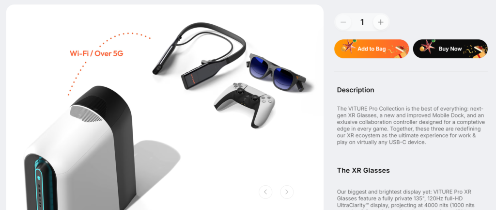The width and height of the screenshot is (496, 210).
Task: Add the VITURE Pro Collection to bag
Action: coord(372,49)
